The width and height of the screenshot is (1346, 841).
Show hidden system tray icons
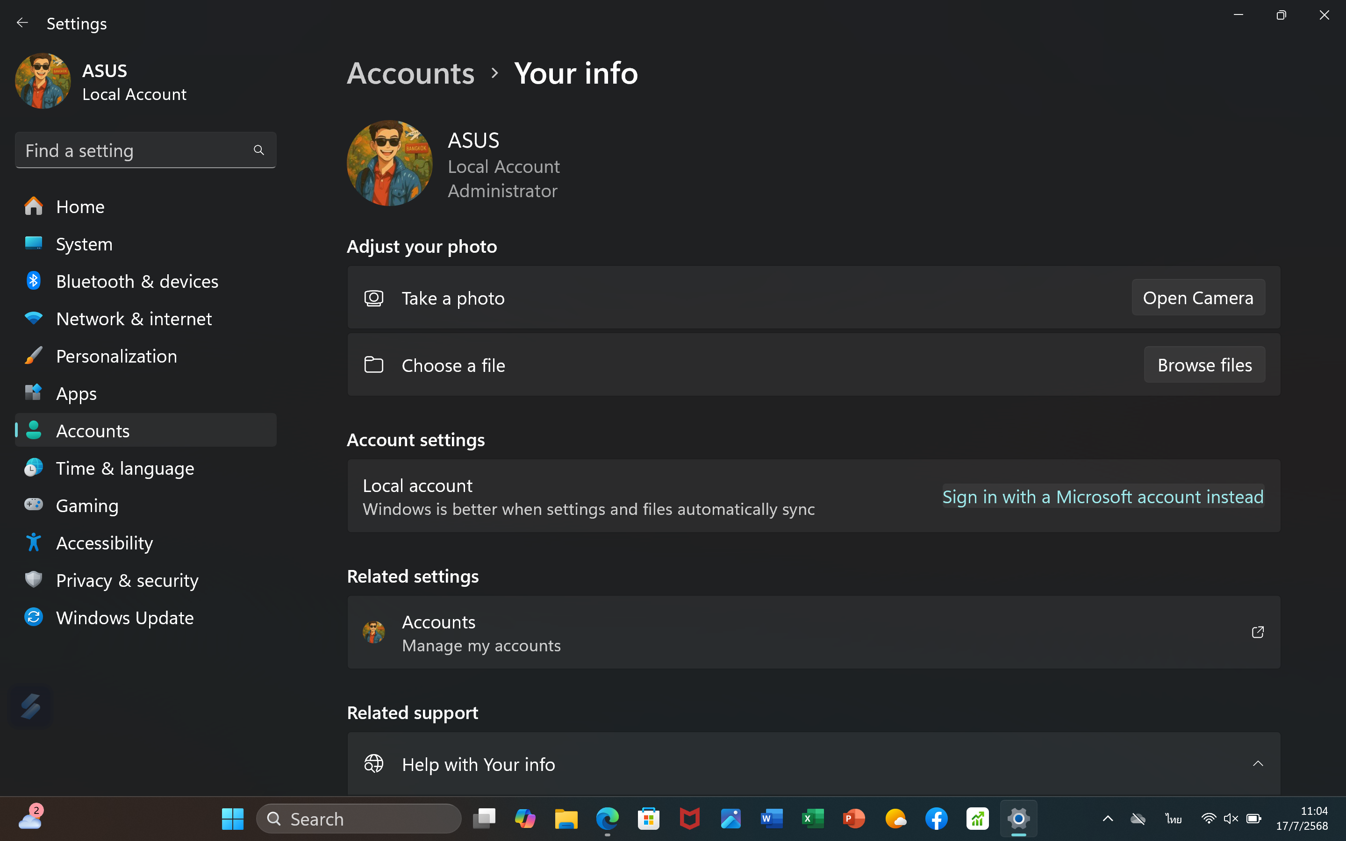(x=1107, y=819)
